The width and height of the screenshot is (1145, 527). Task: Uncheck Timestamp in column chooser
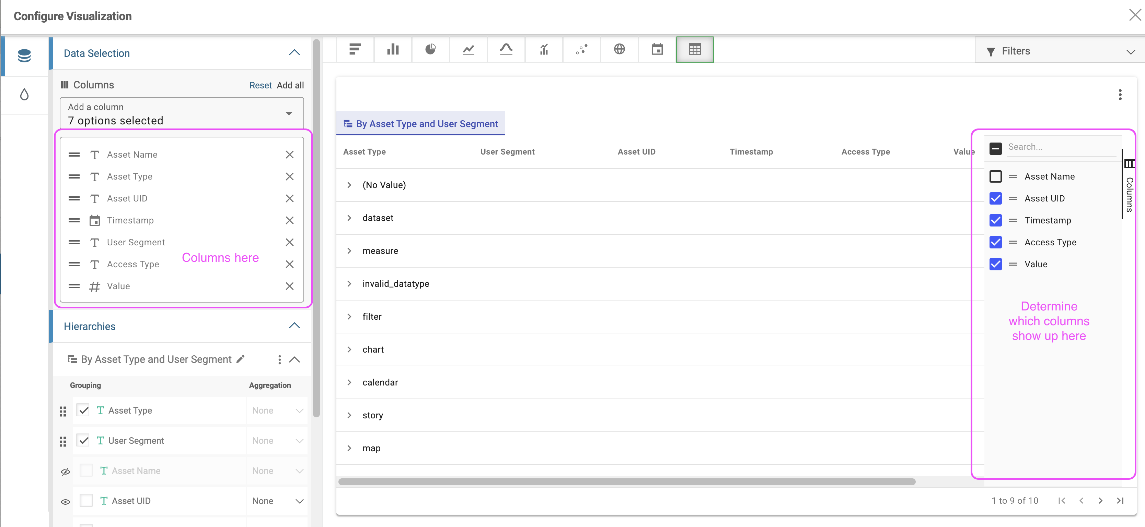pos(996,220)
